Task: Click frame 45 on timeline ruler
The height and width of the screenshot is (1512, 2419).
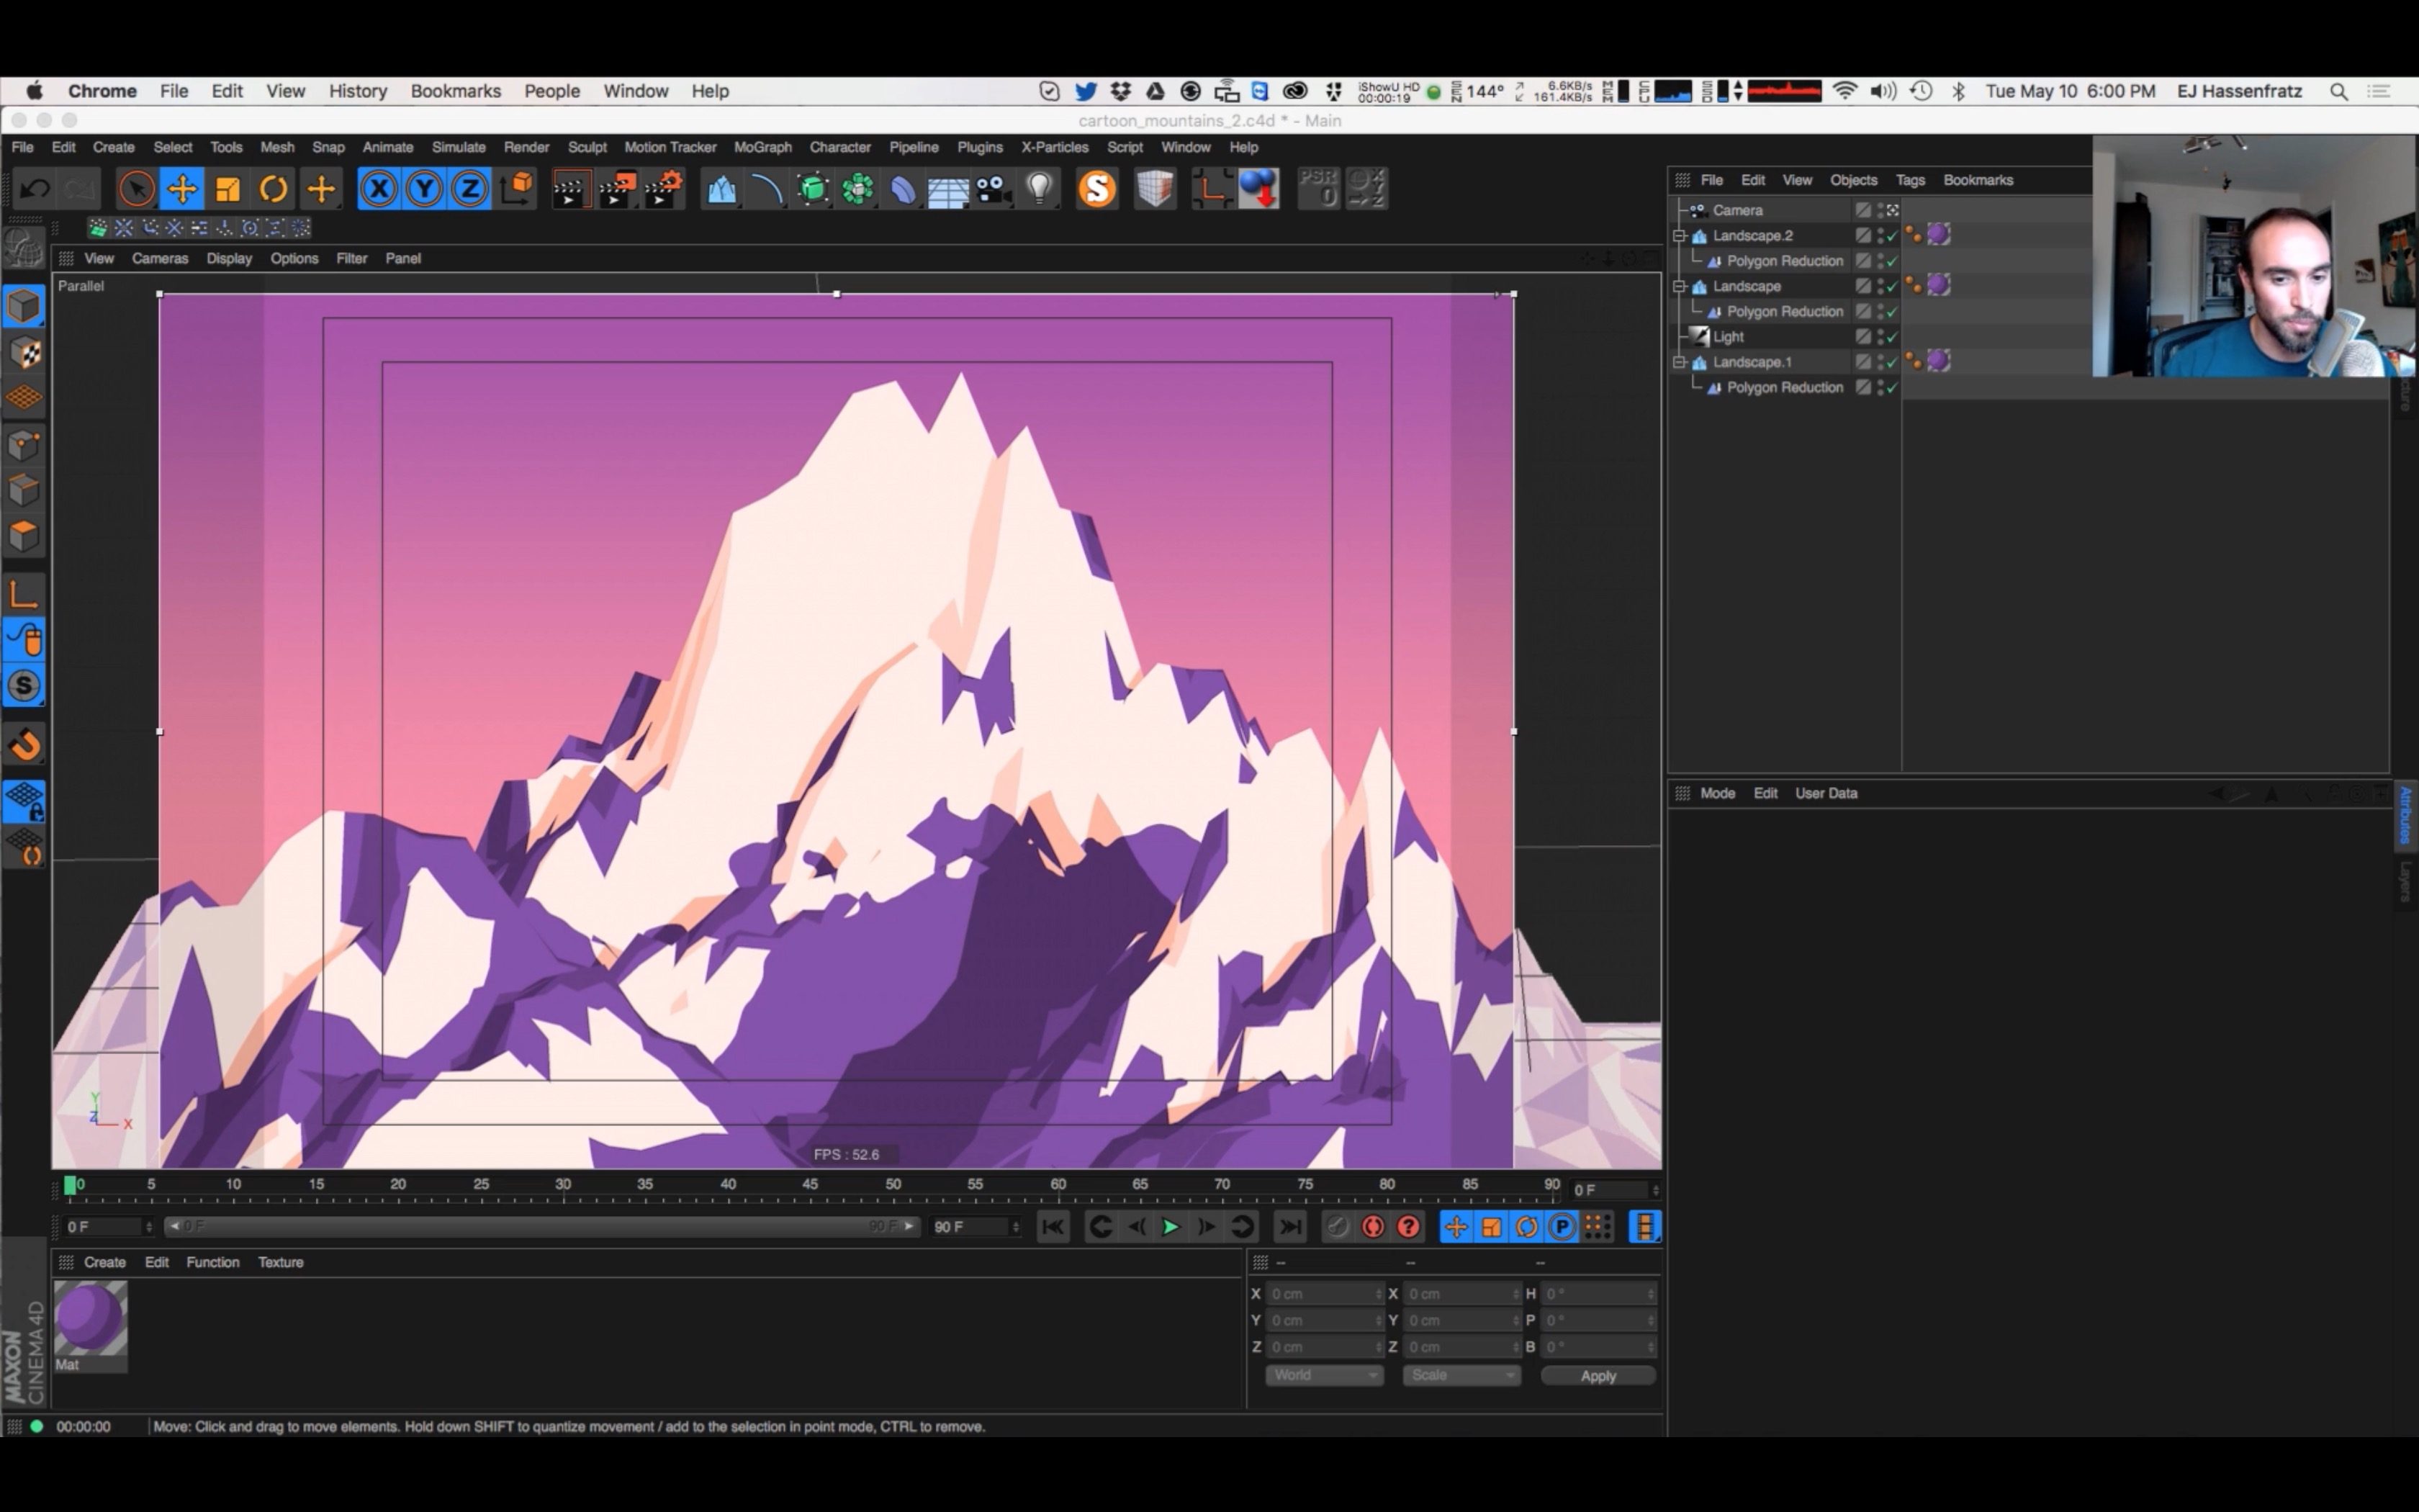Action: click(810, 1185)
